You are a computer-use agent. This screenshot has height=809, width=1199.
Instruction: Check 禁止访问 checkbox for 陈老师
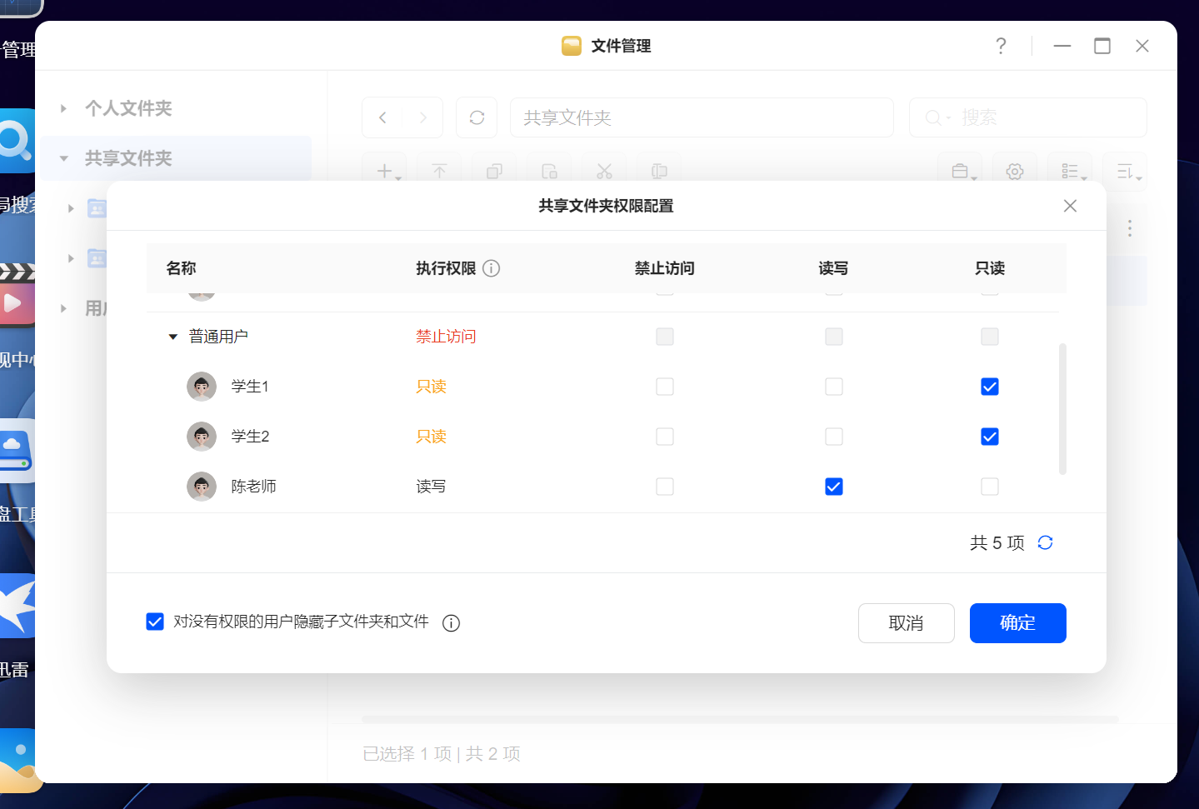(665, 487)
